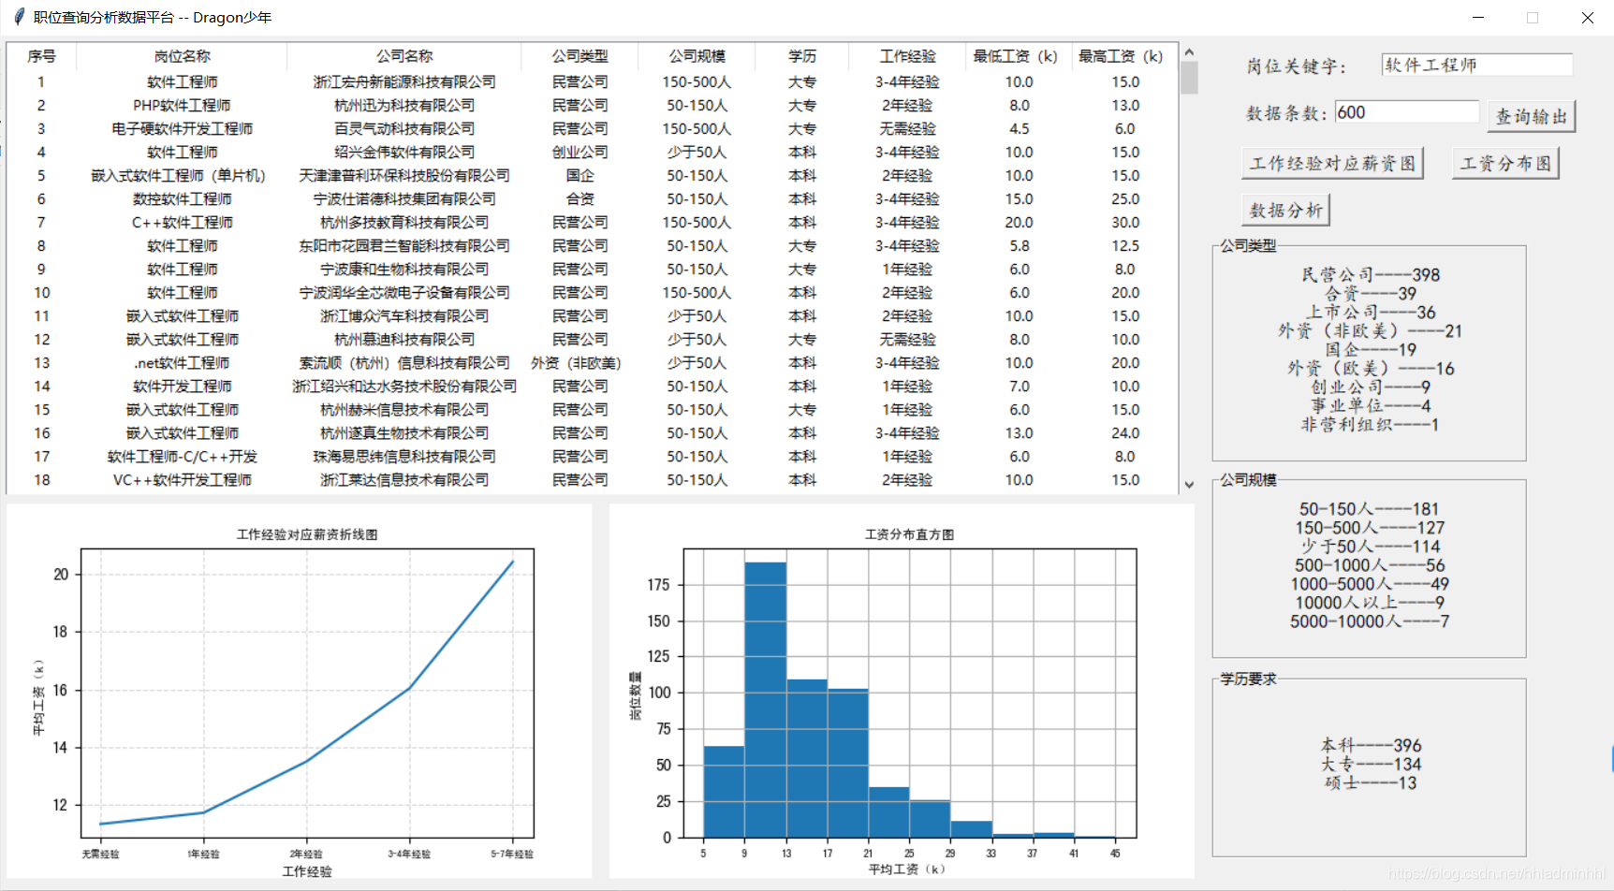Click the feather app icon in title bar
Screen dimensions: 1614x891
click(19, 17)
